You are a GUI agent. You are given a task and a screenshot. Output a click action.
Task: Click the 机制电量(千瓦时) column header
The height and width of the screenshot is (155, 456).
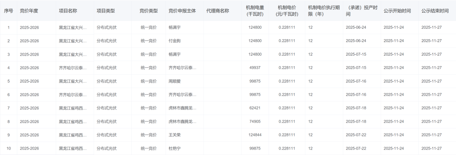255,11
